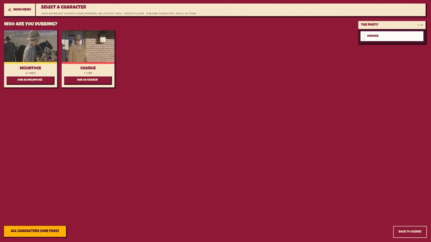Viewport: 431px width, 242px height.
Task: Return via Back to Scenes button
Action: (410, 232)
